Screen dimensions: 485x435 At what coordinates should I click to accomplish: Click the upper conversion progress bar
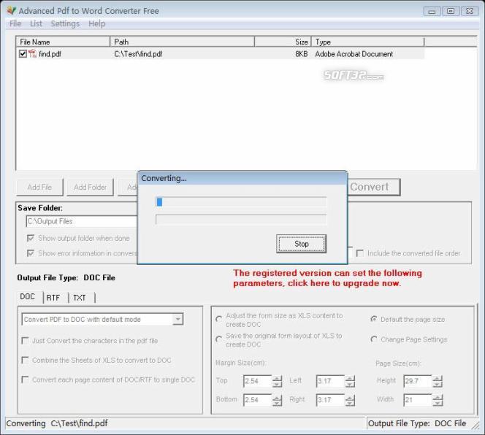241,202
